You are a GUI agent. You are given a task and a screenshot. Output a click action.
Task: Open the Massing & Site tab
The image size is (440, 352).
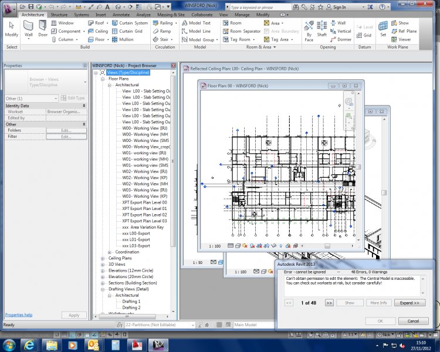click(x=172, y=14)
